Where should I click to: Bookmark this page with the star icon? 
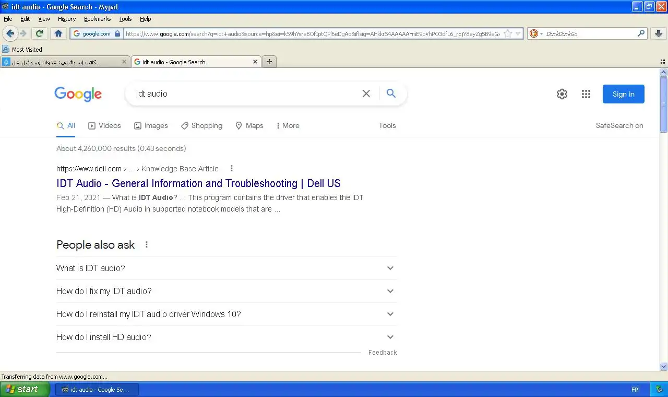coord(507,33)
